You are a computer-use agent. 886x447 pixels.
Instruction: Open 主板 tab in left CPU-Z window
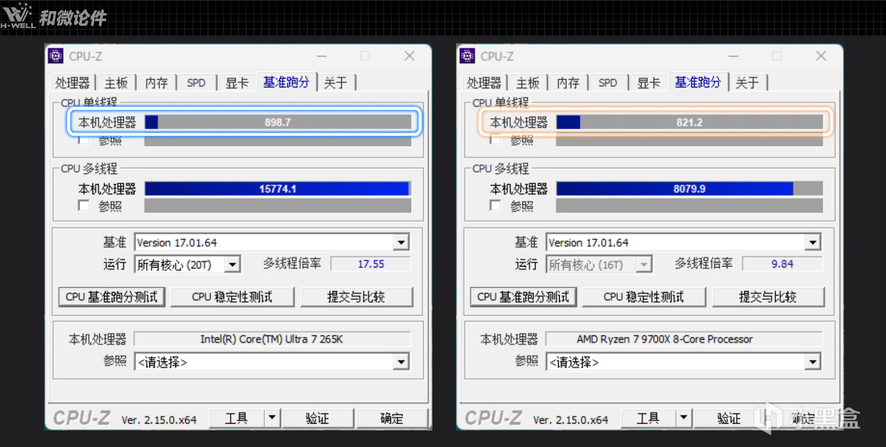(x=116, y=83)
